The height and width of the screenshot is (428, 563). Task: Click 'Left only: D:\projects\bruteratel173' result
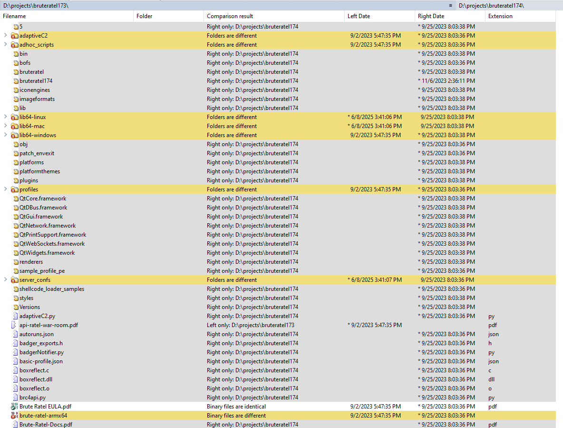(x=250, y=325)
